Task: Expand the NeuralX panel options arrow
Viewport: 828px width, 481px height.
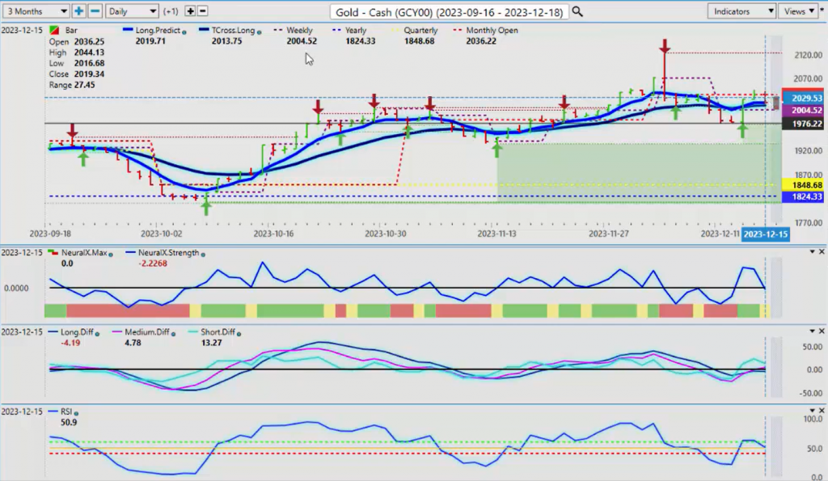Action: [x=813, y=252]
